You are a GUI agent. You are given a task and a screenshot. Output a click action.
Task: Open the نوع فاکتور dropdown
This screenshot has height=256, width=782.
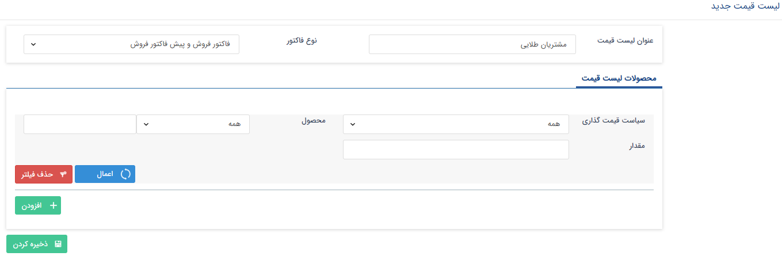click(131, 44)
